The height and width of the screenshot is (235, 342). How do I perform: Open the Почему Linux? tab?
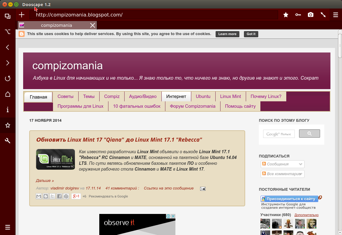266,96
